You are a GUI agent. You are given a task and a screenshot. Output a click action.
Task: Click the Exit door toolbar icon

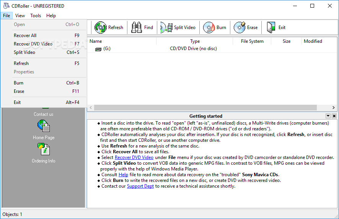tap(271, 28)
